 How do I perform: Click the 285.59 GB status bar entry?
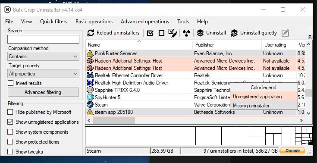coord(165,150)
